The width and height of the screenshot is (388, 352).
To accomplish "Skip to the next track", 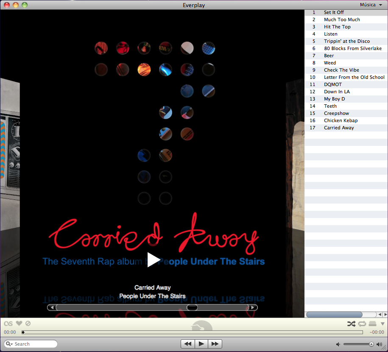I will 215,344.
